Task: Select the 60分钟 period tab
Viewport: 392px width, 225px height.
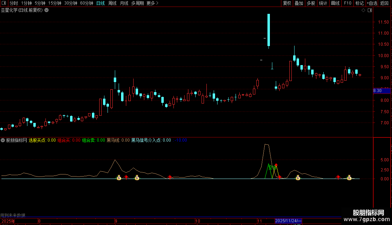Action: 87,3
